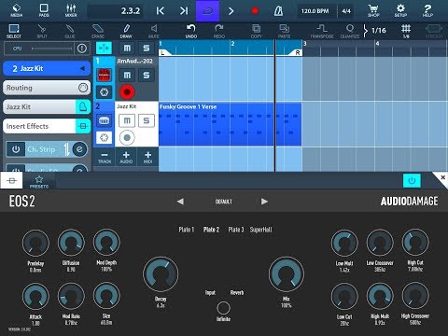Copy the selected event
The width and height of the screenshot is (448, 336).
pyautogui.click(x=257, y=31)
